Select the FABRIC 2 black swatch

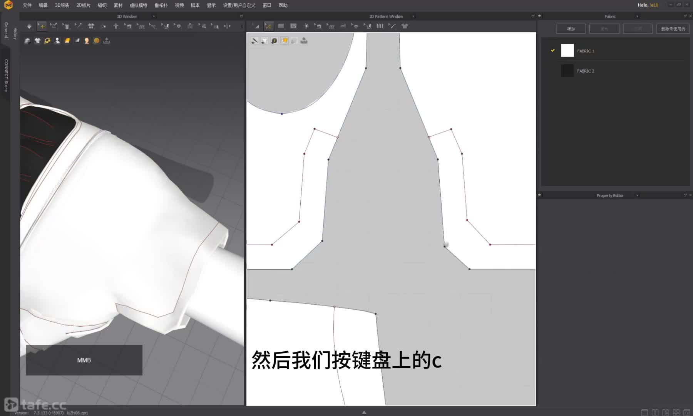[x=567, y=71]
